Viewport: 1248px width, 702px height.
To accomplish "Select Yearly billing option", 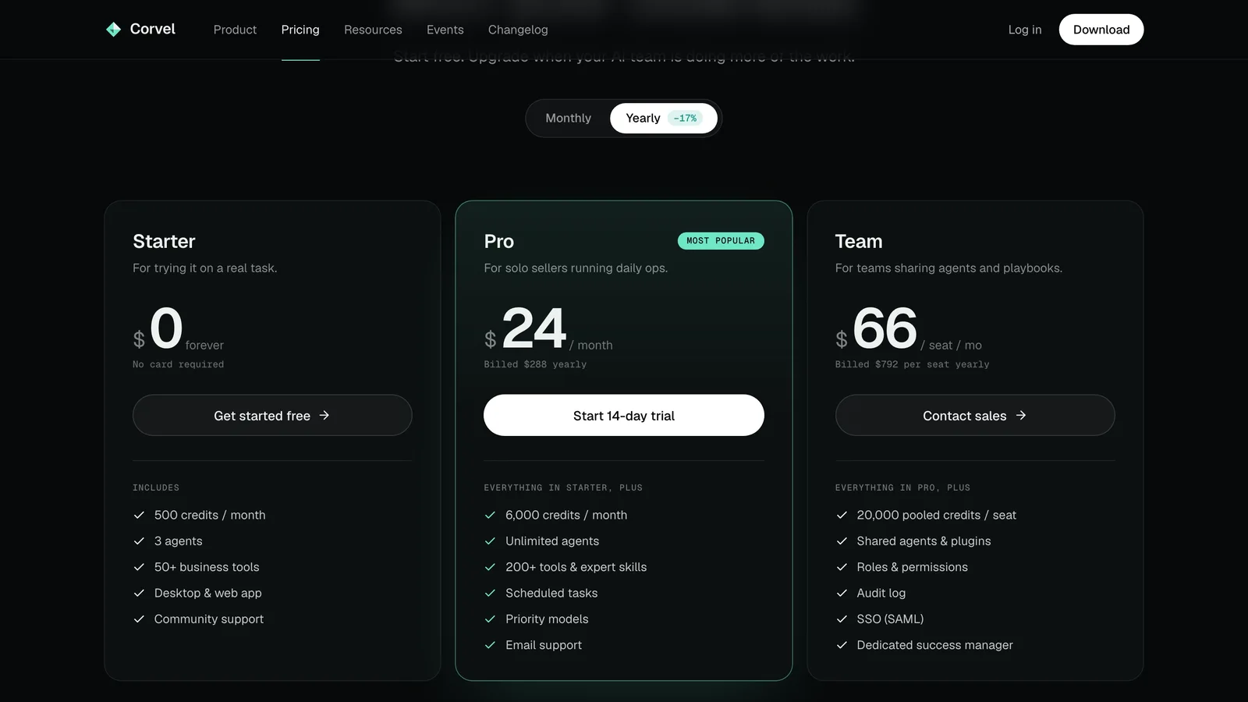I will (x=663, y=119).
